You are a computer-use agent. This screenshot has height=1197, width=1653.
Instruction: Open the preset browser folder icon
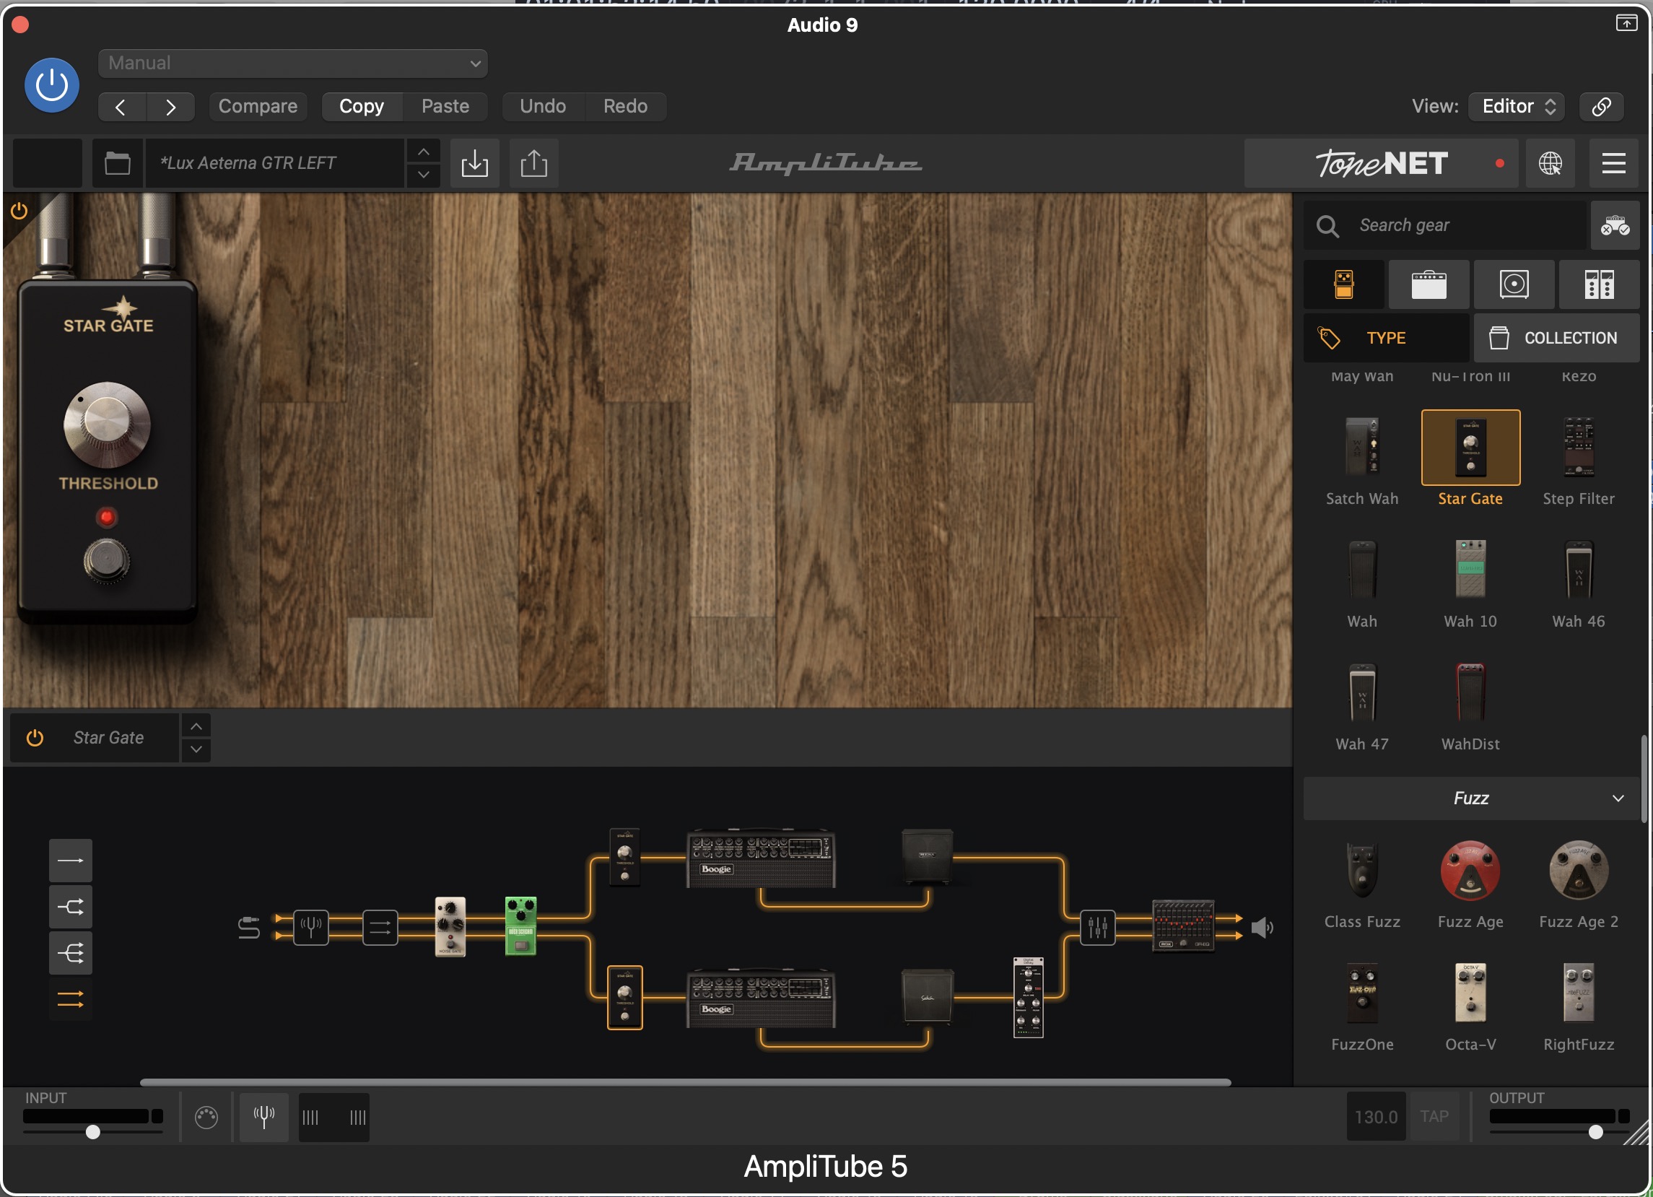[x=118, y=163]
